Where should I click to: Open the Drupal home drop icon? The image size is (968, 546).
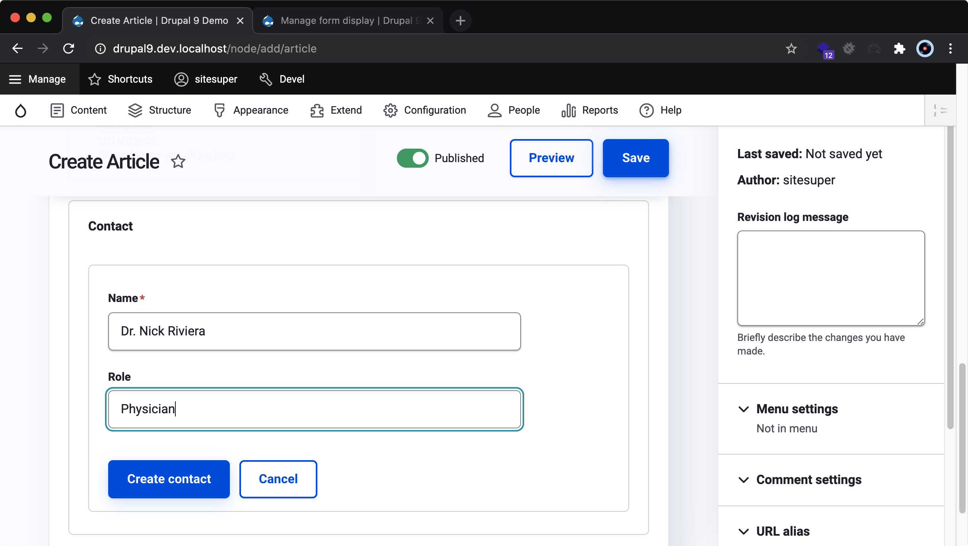[x=21, y=110]
